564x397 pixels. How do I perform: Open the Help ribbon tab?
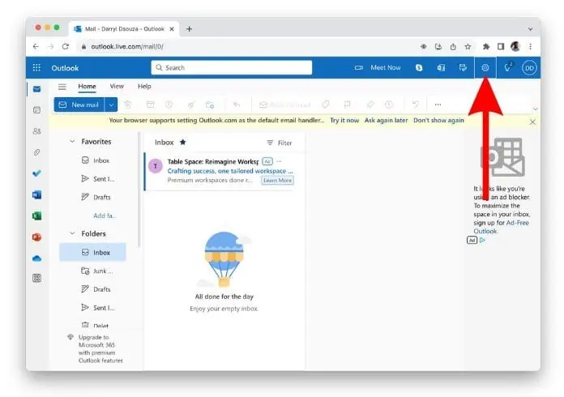point(144,87)
